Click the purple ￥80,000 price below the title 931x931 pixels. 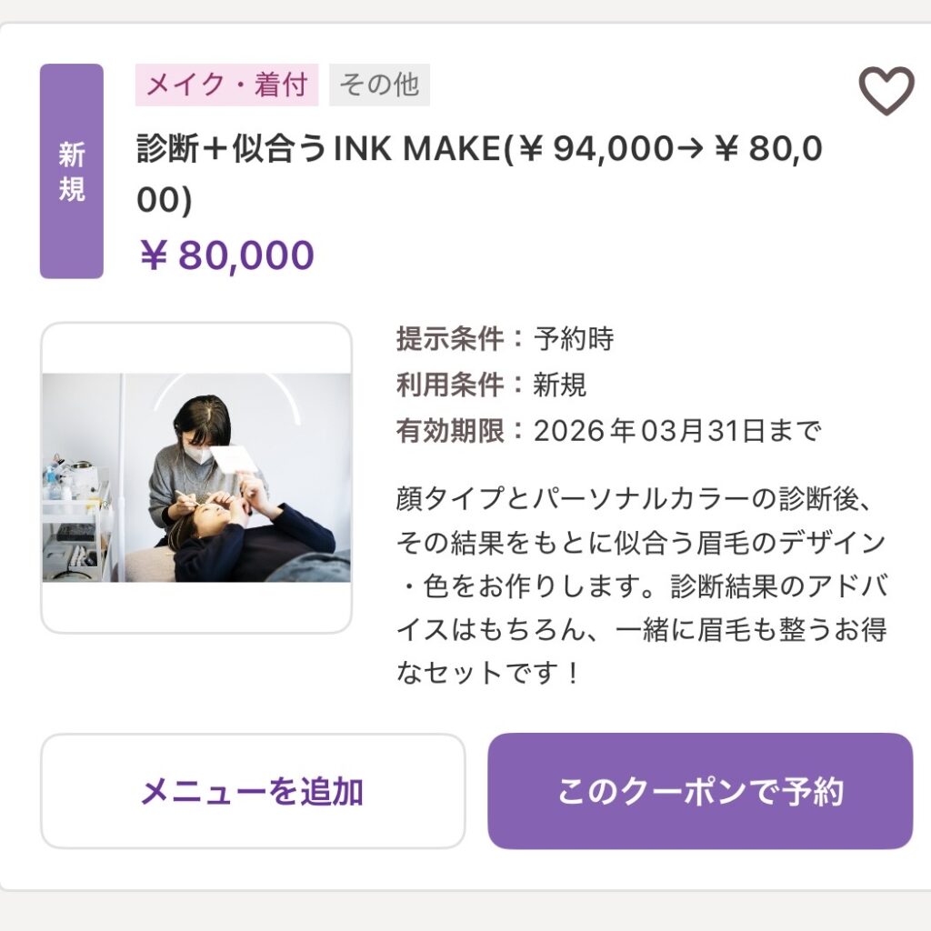pos(226,255)
